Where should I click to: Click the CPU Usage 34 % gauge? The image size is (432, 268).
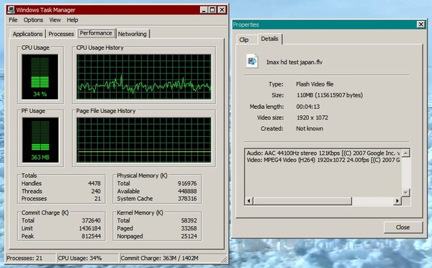[40, 76]
